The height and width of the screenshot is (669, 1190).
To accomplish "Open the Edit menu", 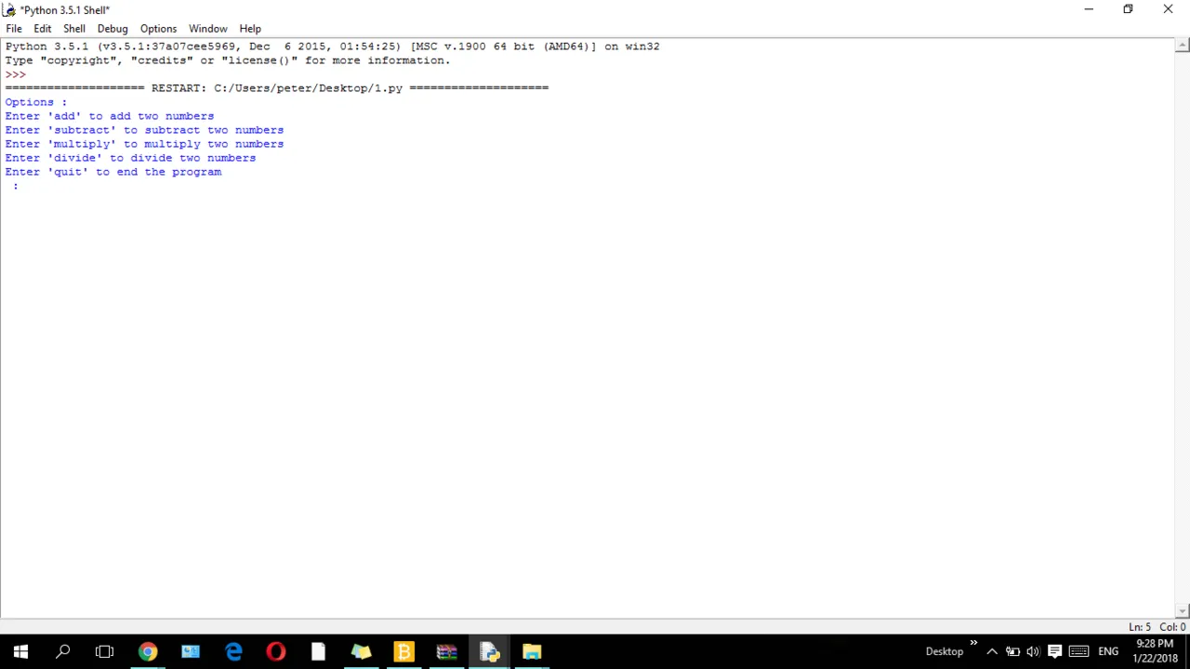I will click(x=43, y=28).
